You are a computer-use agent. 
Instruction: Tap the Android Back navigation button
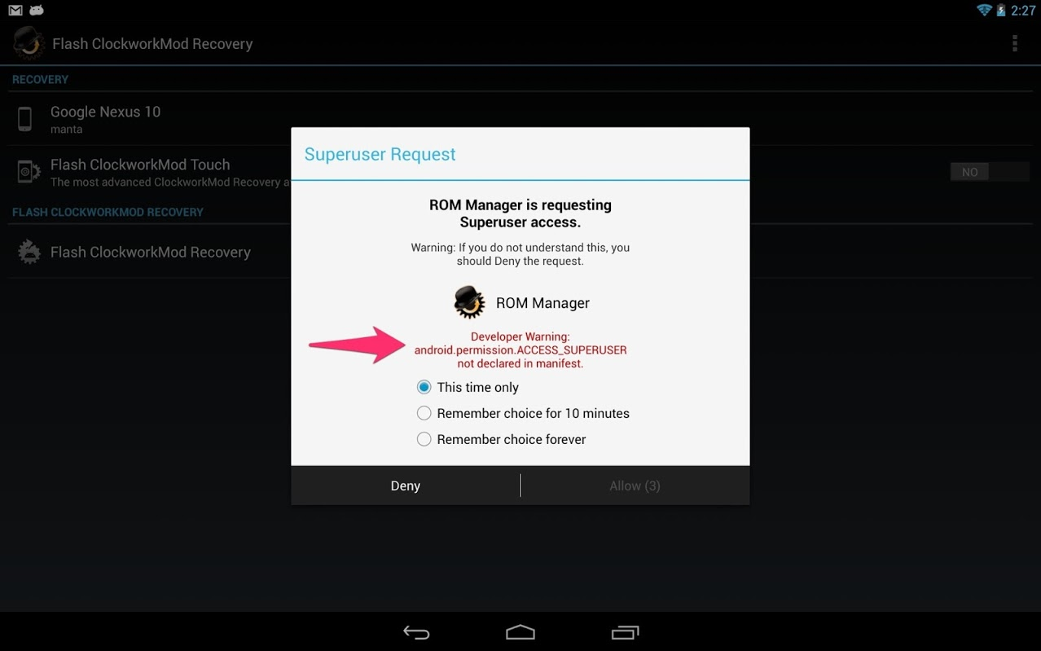pos(416,632)
